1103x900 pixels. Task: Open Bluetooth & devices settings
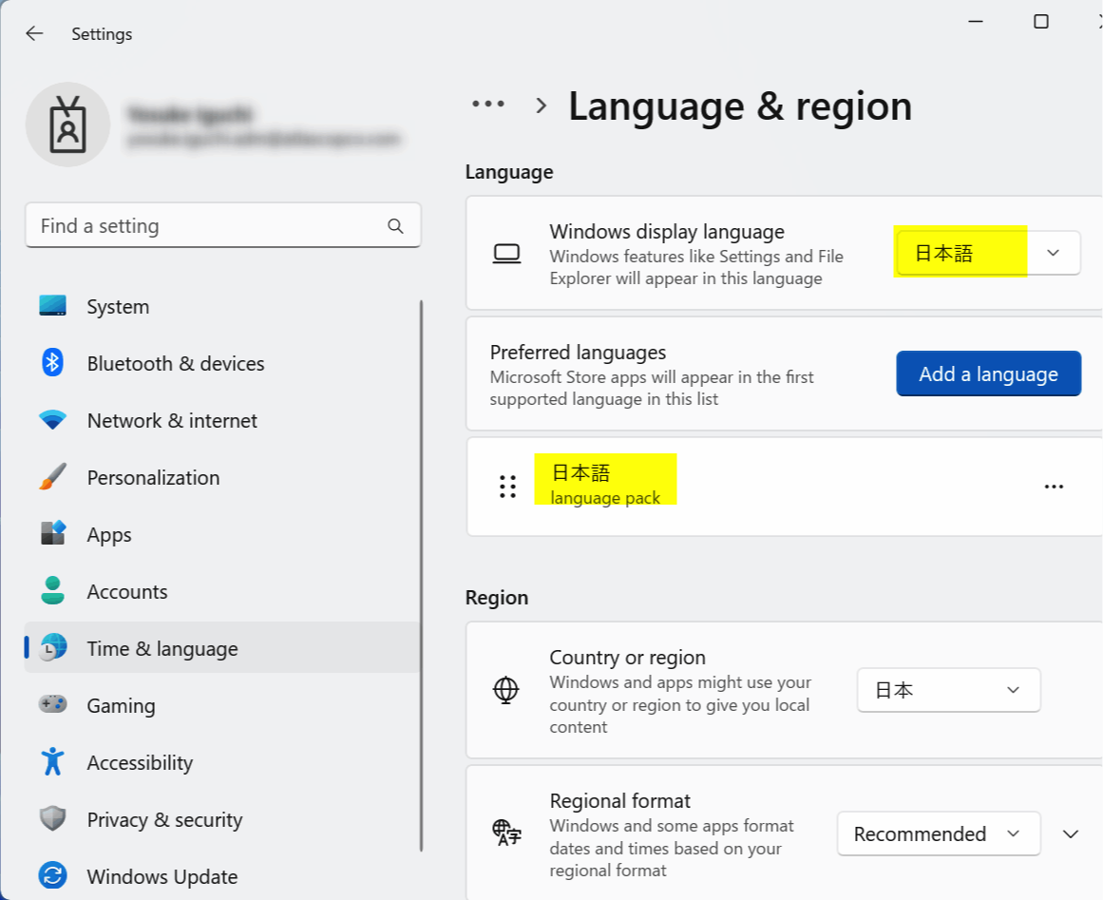click(x=222, y=363)
